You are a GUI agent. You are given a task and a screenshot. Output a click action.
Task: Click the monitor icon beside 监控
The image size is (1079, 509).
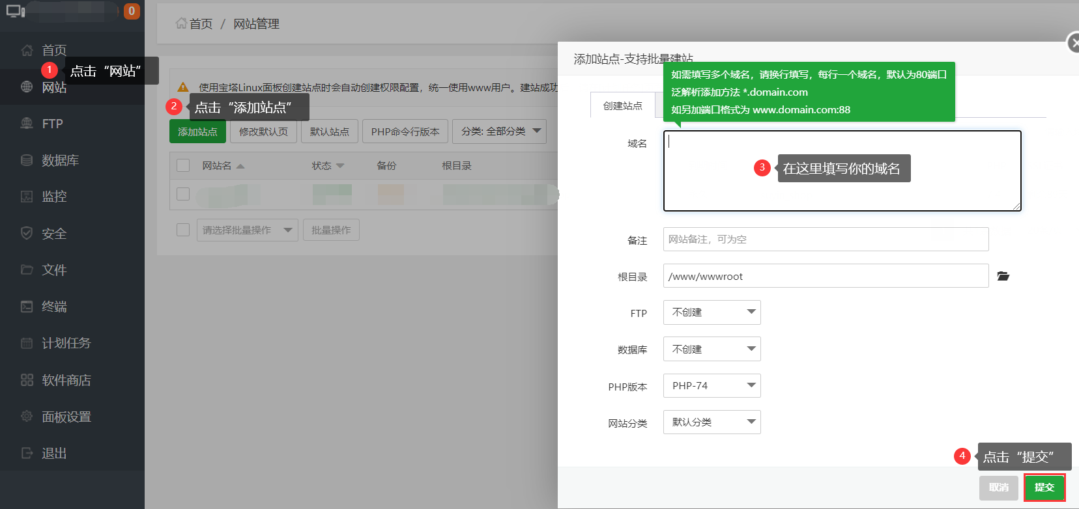pos(27,196)
